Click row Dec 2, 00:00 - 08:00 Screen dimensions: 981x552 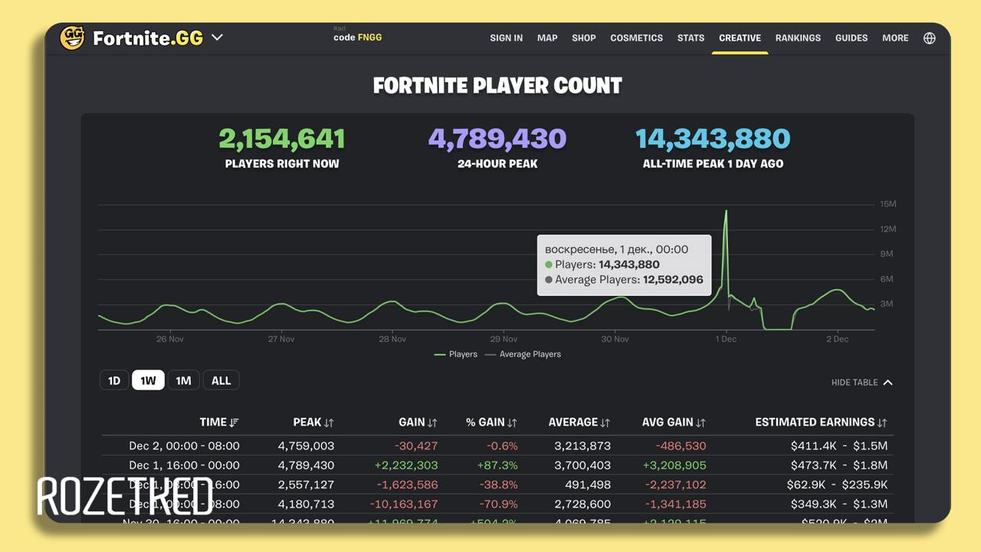pyautogui.click(x=497, y=445)
